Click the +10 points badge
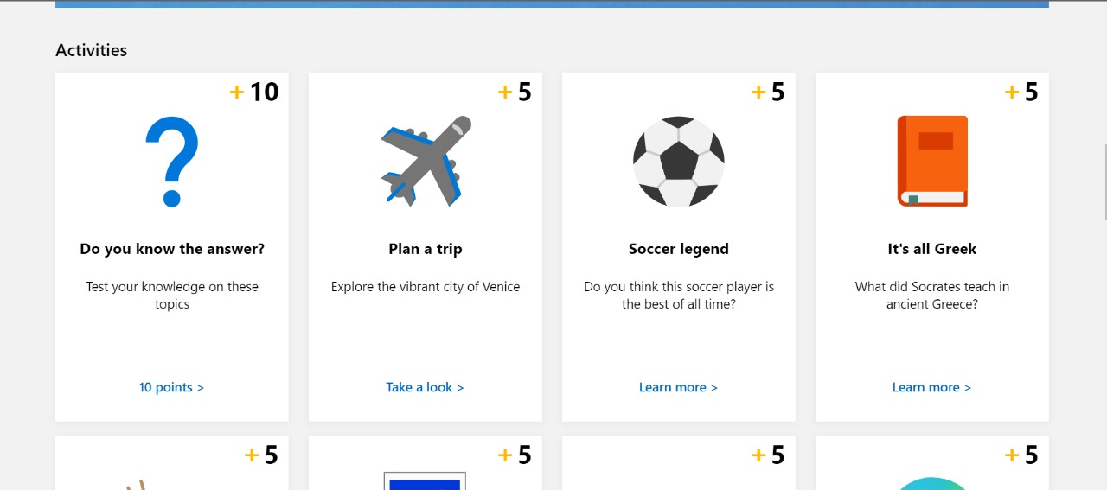The image size is (1107, 490). (254, 92)
